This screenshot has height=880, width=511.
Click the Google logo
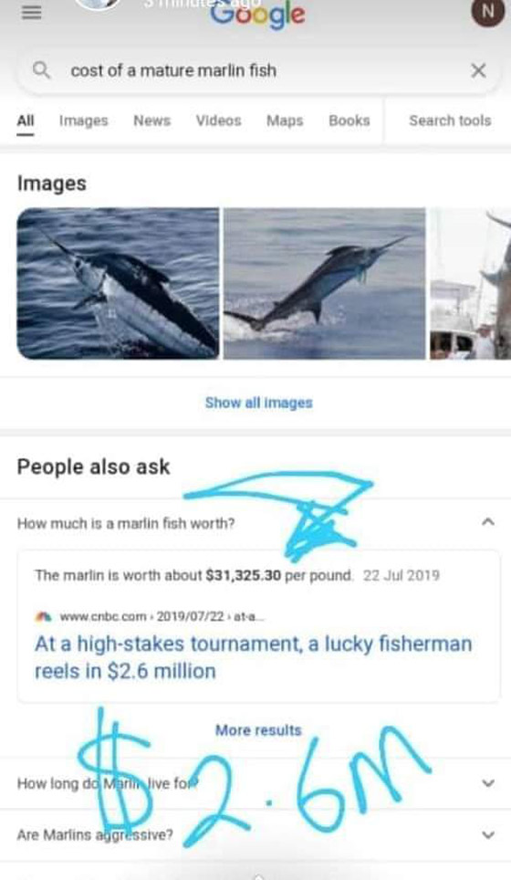pyautogui.click(x=258, y=15)
